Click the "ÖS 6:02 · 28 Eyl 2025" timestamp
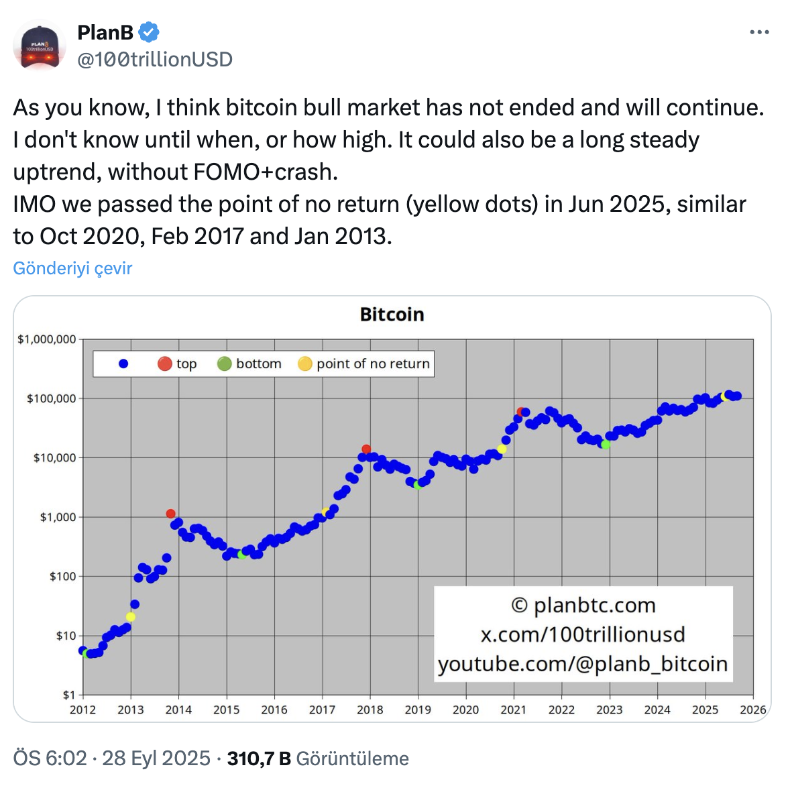 pos(111,758)
